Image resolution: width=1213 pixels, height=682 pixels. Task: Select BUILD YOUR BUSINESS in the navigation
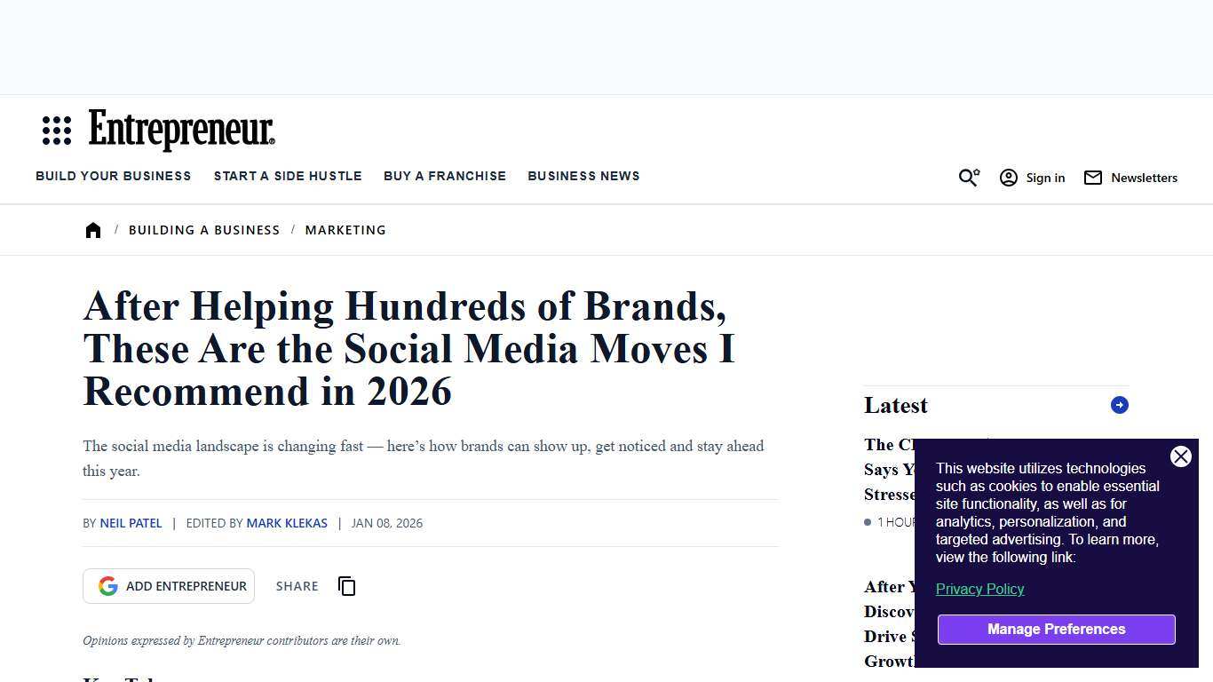coord(113,176)
